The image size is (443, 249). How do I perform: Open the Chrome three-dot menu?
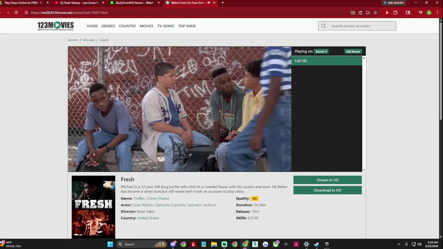[x=437, y=13]
